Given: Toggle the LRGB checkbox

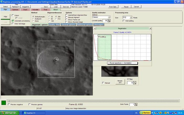Looking at the screenshot, I should click(x=17, y=18).
